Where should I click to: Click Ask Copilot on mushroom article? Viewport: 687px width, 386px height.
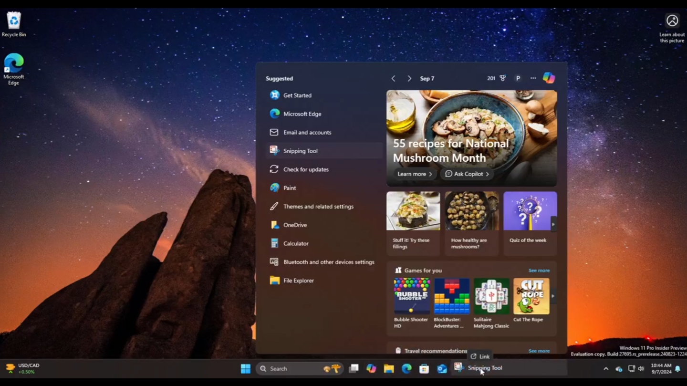(x=467, y=174)
